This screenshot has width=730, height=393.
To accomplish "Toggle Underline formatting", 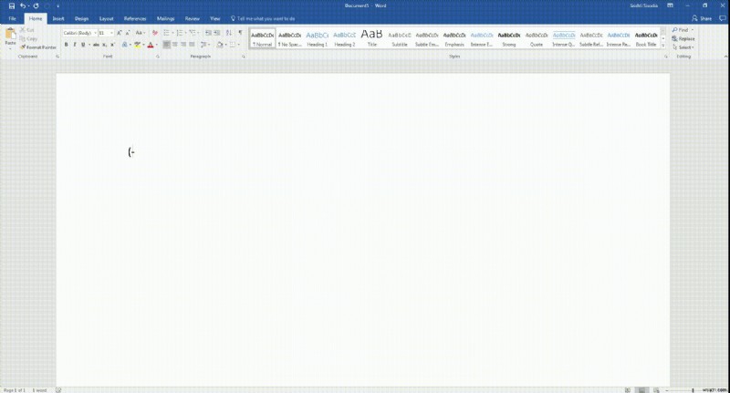I will 83,45.
